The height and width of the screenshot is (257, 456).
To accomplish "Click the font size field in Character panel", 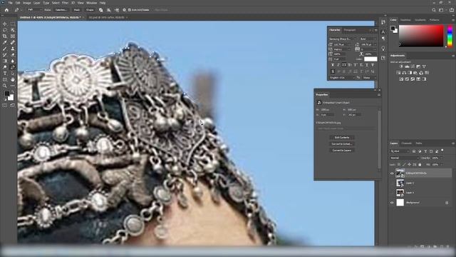I will pos(342,44).
